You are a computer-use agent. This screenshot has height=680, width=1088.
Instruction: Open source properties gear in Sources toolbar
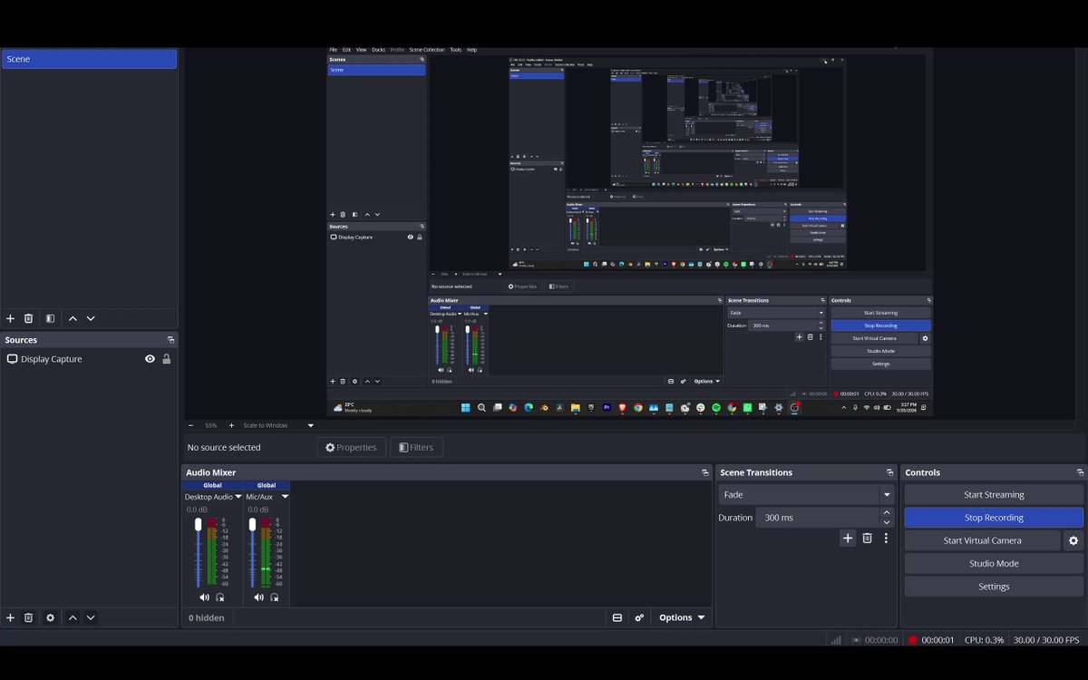click(x=51, y=617)
